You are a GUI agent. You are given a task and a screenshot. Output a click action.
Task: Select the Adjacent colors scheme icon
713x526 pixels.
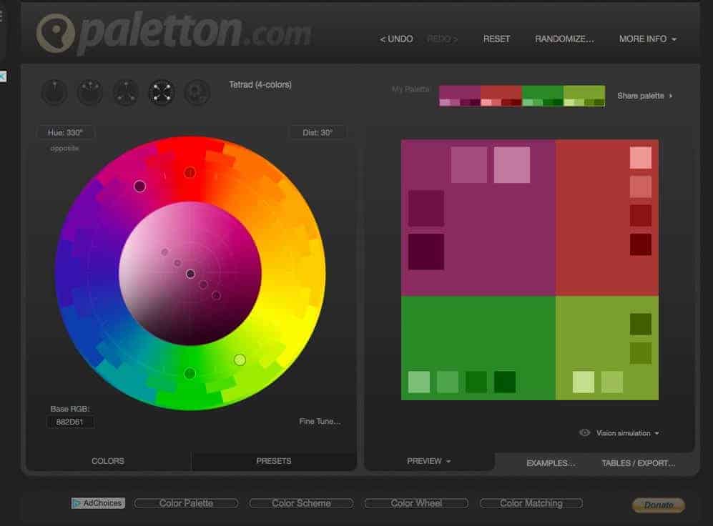[x=90, y=92]
